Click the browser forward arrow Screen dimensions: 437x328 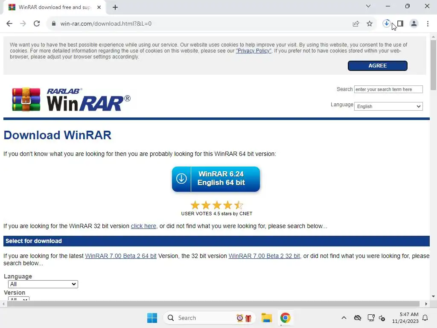[23, 24]
